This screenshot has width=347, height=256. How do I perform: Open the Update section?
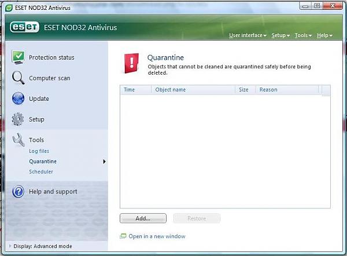[x=39, y=98]
